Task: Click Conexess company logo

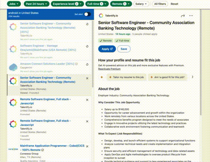Action: pyautogui.click(x=13, y=149)
